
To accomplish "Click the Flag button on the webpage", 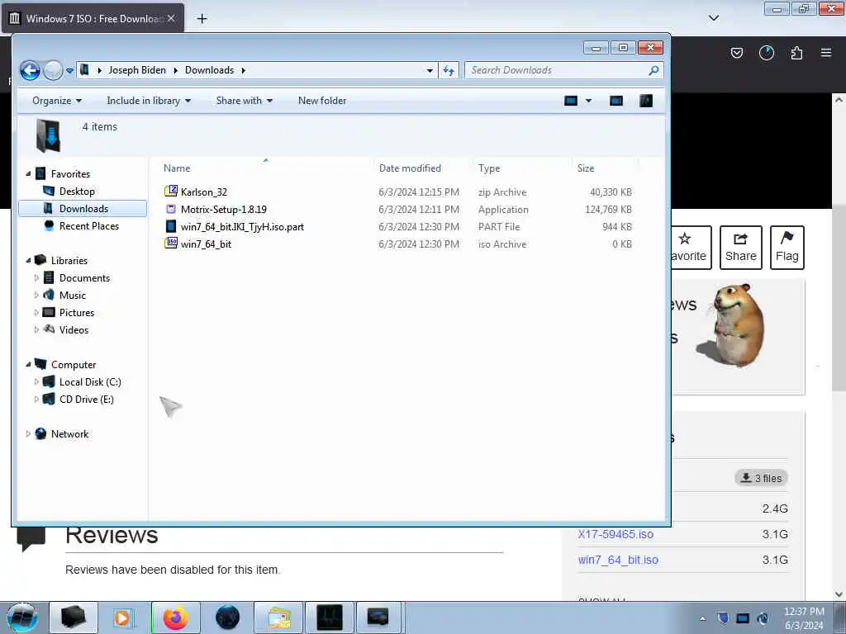I will 787,248.
